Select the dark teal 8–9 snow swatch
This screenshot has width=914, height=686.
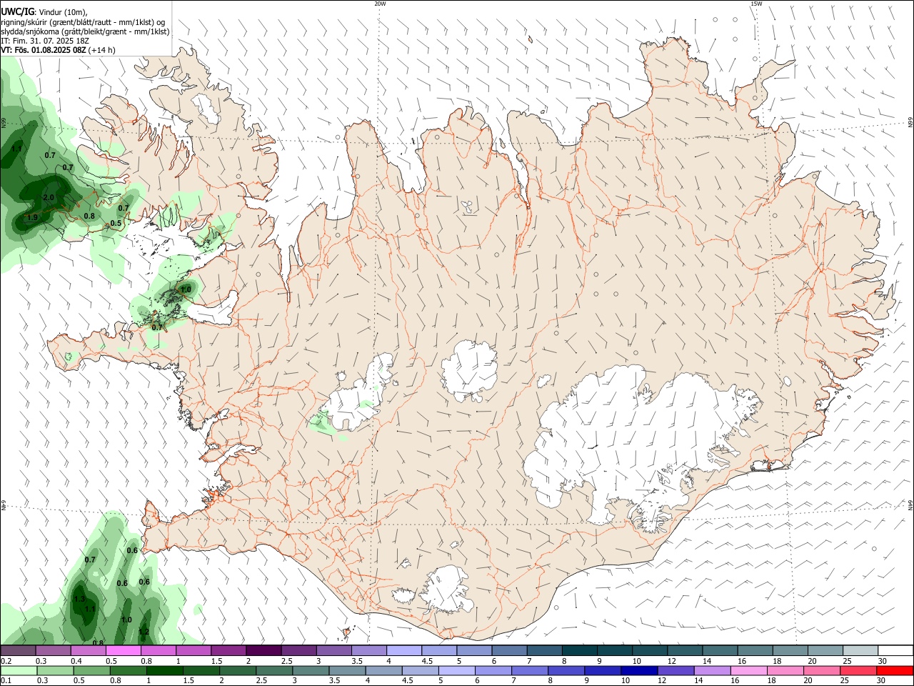pos(579,651)
